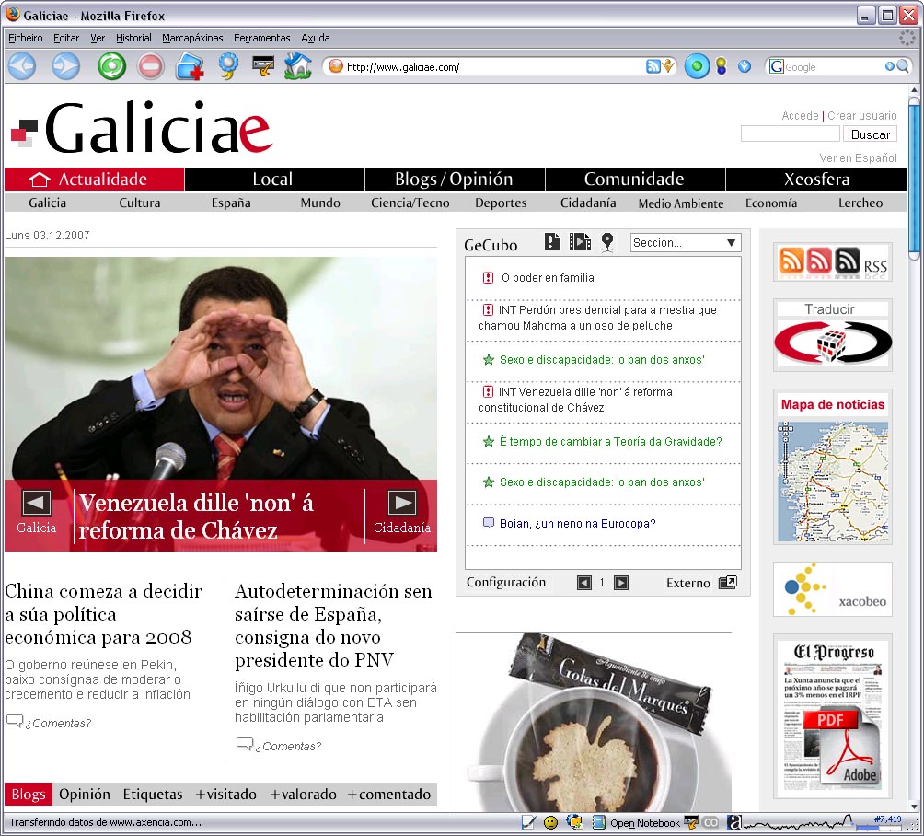Open the Ficheiro menu

point(26,38)
